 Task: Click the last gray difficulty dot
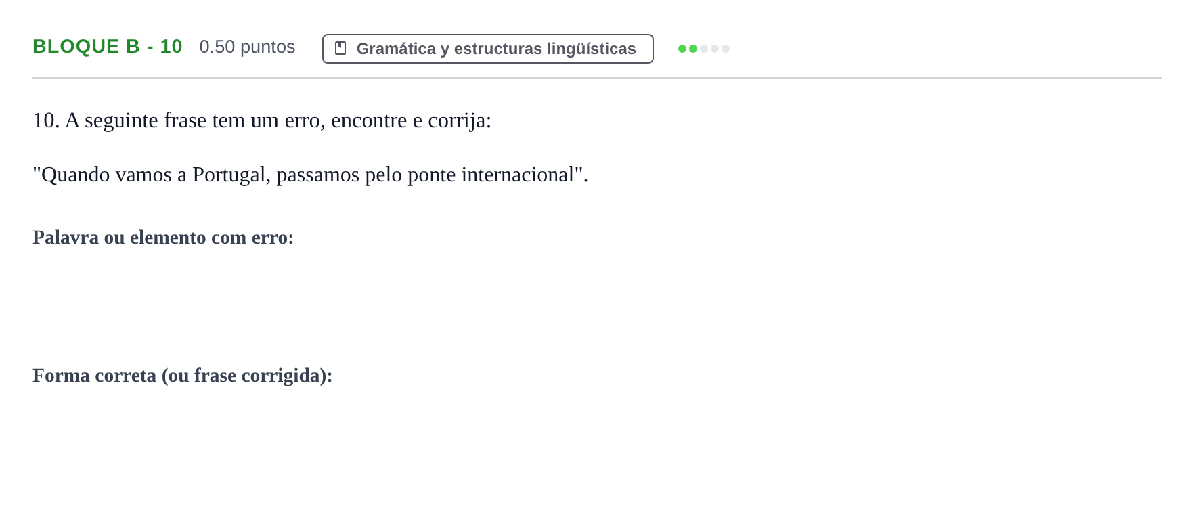coord(726,49)
